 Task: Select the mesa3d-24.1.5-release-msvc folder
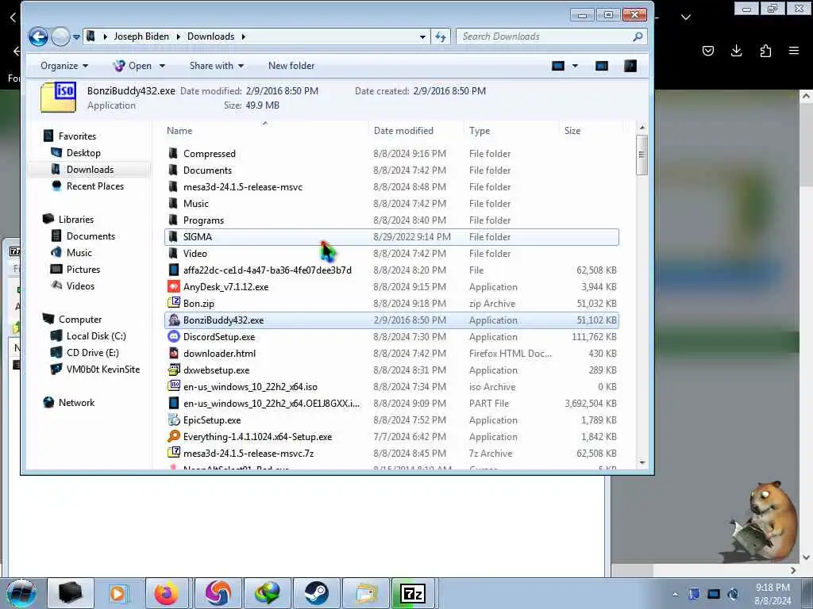tap(391, 186)
